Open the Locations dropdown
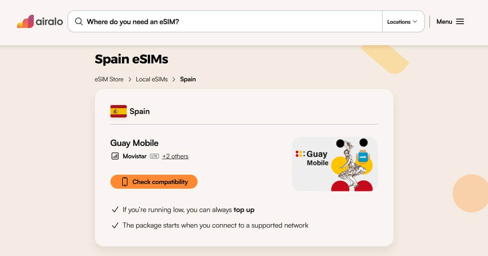This screenshot has width=488, height=256. pos(399,22)
